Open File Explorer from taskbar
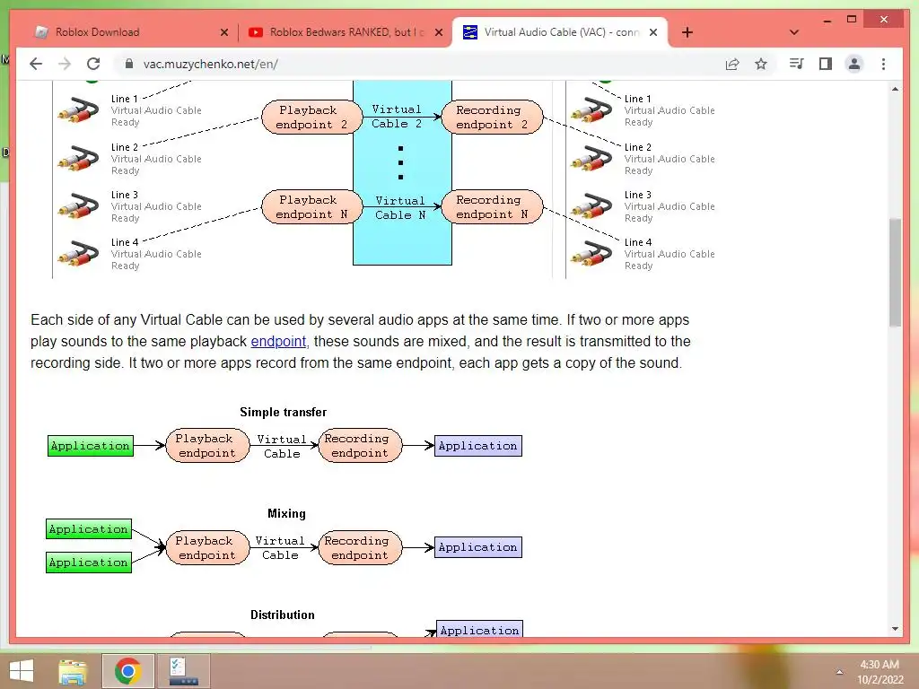The height and width of the screenshot is (689, 919). [x=73, y=671]
